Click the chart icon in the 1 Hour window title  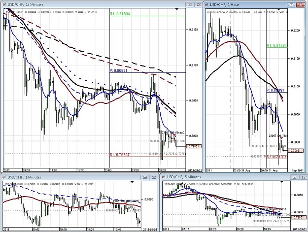point(207,4)
